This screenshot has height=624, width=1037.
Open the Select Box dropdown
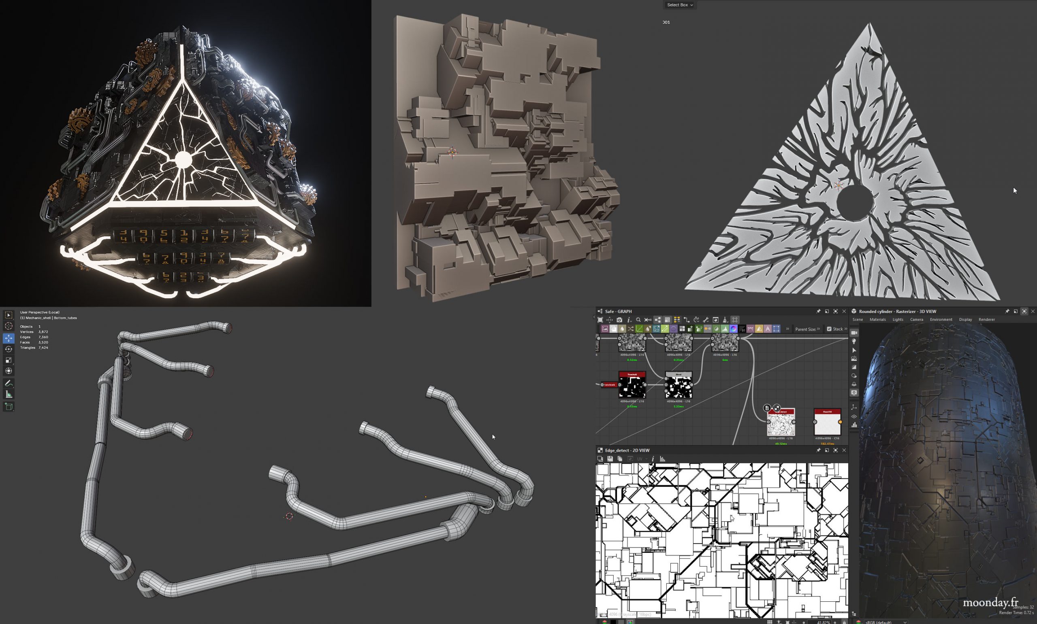coord(679,5)
